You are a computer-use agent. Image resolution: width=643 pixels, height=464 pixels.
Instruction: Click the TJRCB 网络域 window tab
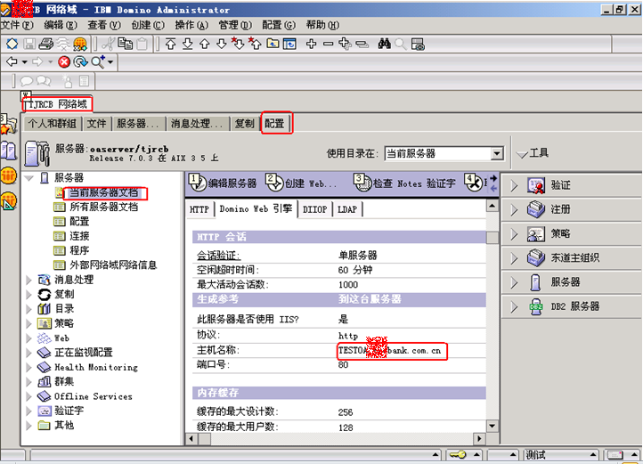point(58,104)
